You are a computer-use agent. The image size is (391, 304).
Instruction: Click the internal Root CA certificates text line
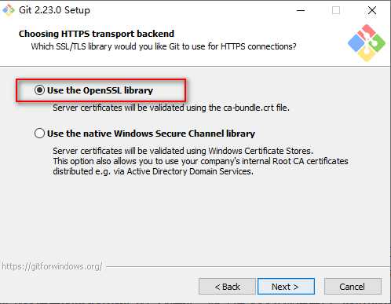click(200, 161)
